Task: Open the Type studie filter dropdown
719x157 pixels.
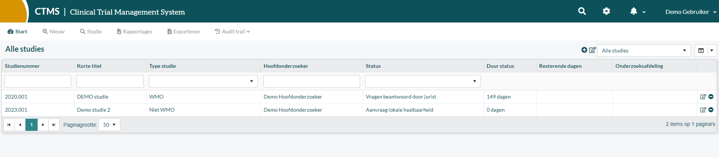Action: click(203, 81)
